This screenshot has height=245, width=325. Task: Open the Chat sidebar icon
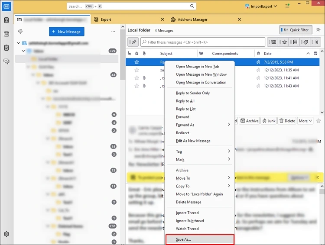[x=6, y=61]
